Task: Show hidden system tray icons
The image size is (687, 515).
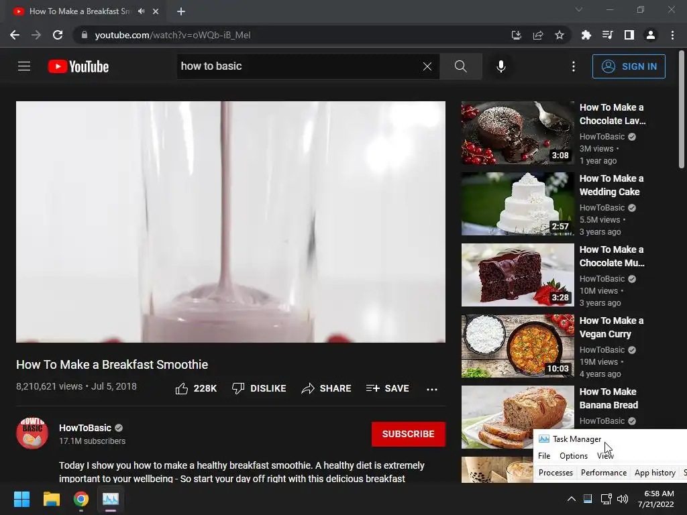Action: pos(572,499)
